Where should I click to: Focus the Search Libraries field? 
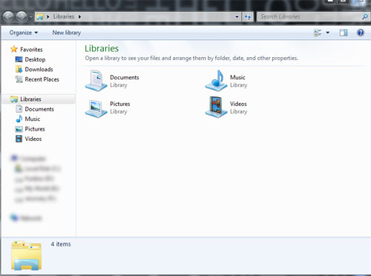(309, 16)
